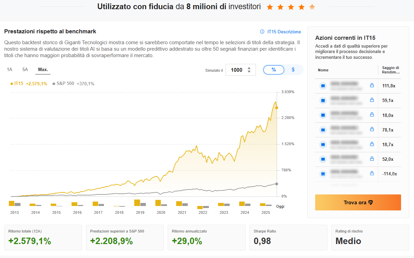Click the laptop icon in the 18,7x row
This screenshot has height=258, width=414.
coord(323,144)
